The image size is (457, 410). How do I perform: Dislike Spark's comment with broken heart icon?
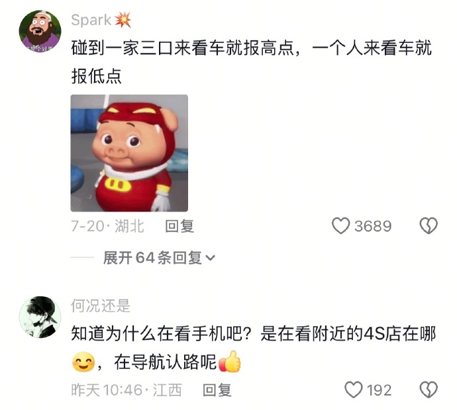[x=428, y=225]
